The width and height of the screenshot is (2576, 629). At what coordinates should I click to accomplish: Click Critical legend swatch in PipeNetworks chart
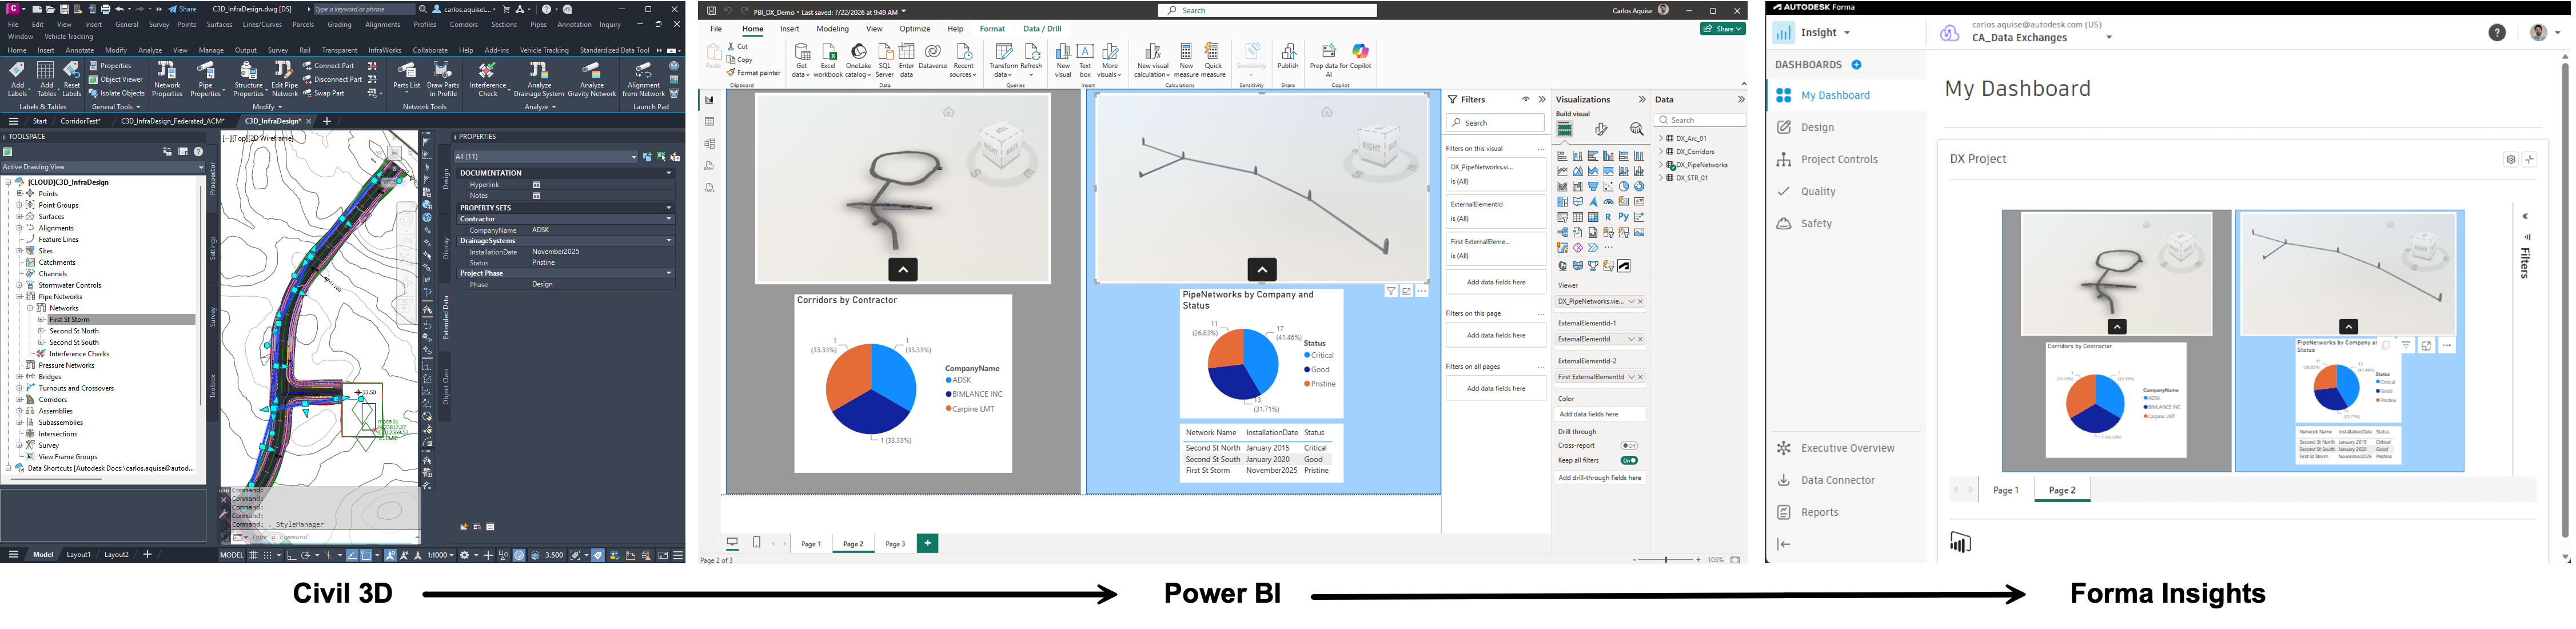point(1307,356)
